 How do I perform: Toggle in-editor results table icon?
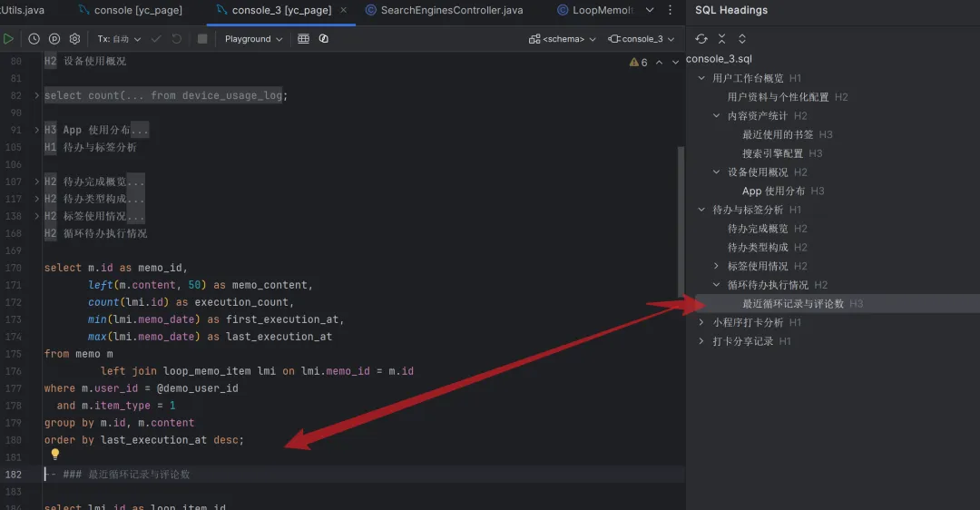[x=304, y=39]
